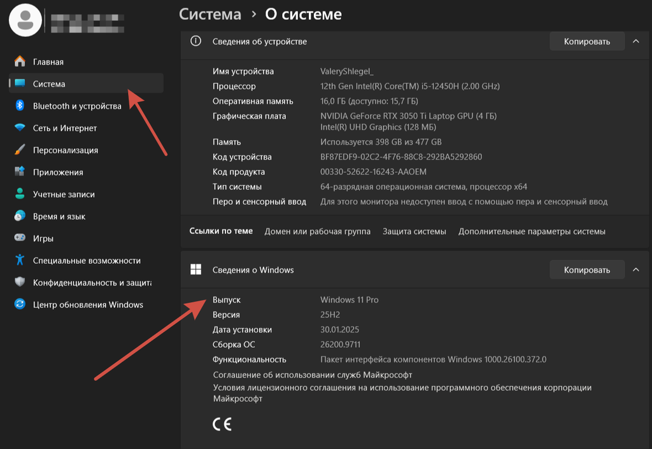Click install date 30.01.2025
652x449 pixels.
[x=339, y=329]
